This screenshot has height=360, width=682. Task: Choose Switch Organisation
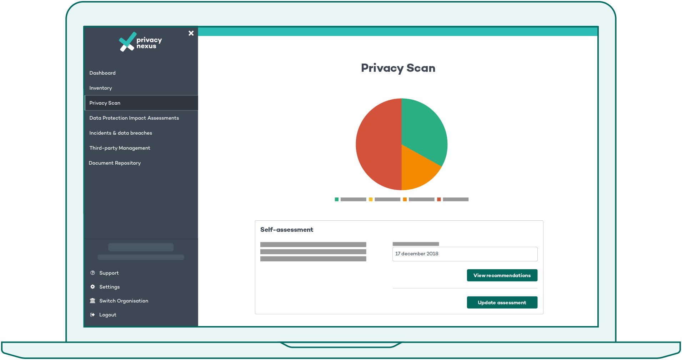[124, 301]
